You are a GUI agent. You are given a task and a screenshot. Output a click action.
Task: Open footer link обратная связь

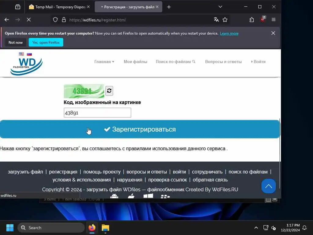coord(210,180)
